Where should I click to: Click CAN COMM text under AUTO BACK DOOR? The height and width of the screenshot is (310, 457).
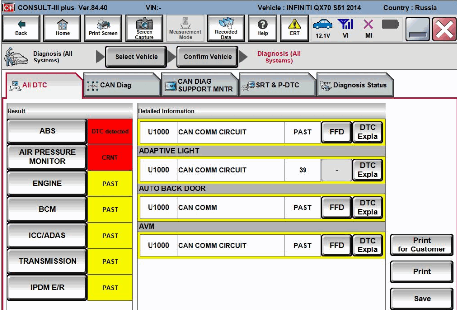(x=198, y=207)
